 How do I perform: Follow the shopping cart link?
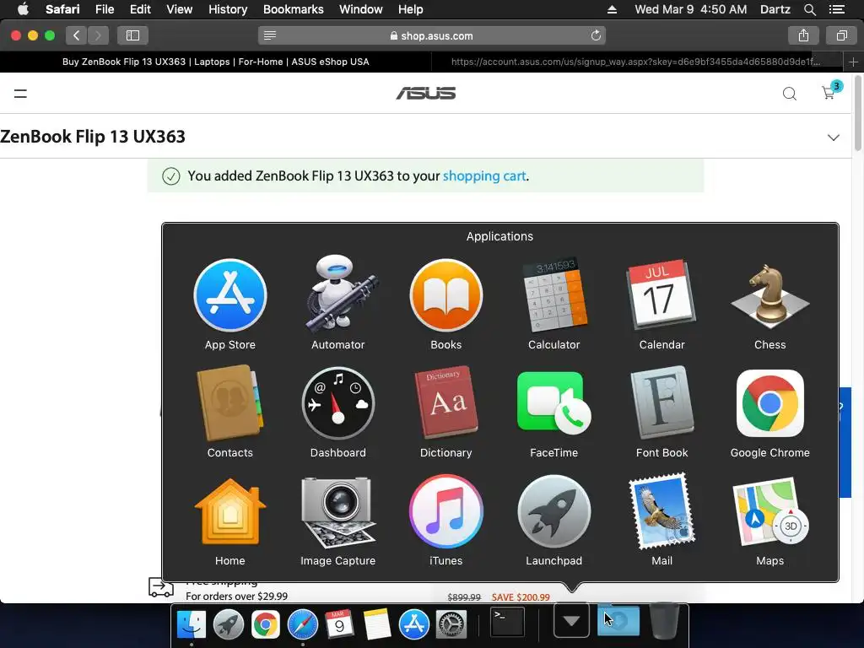pos(484,175)
